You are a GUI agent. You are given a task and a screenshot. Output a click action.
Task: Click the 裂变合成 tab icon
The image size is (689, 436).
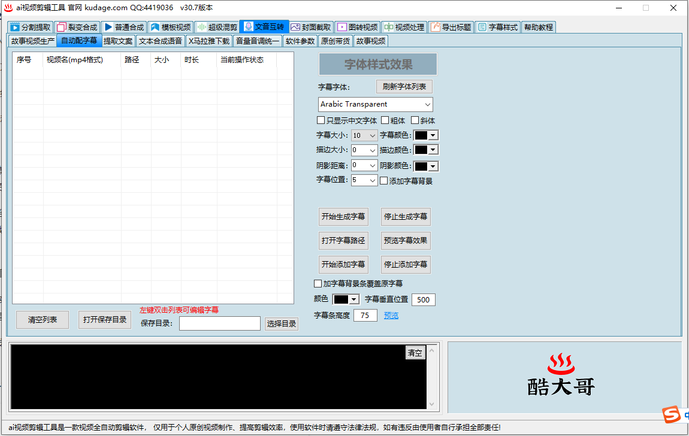(62, 27)
